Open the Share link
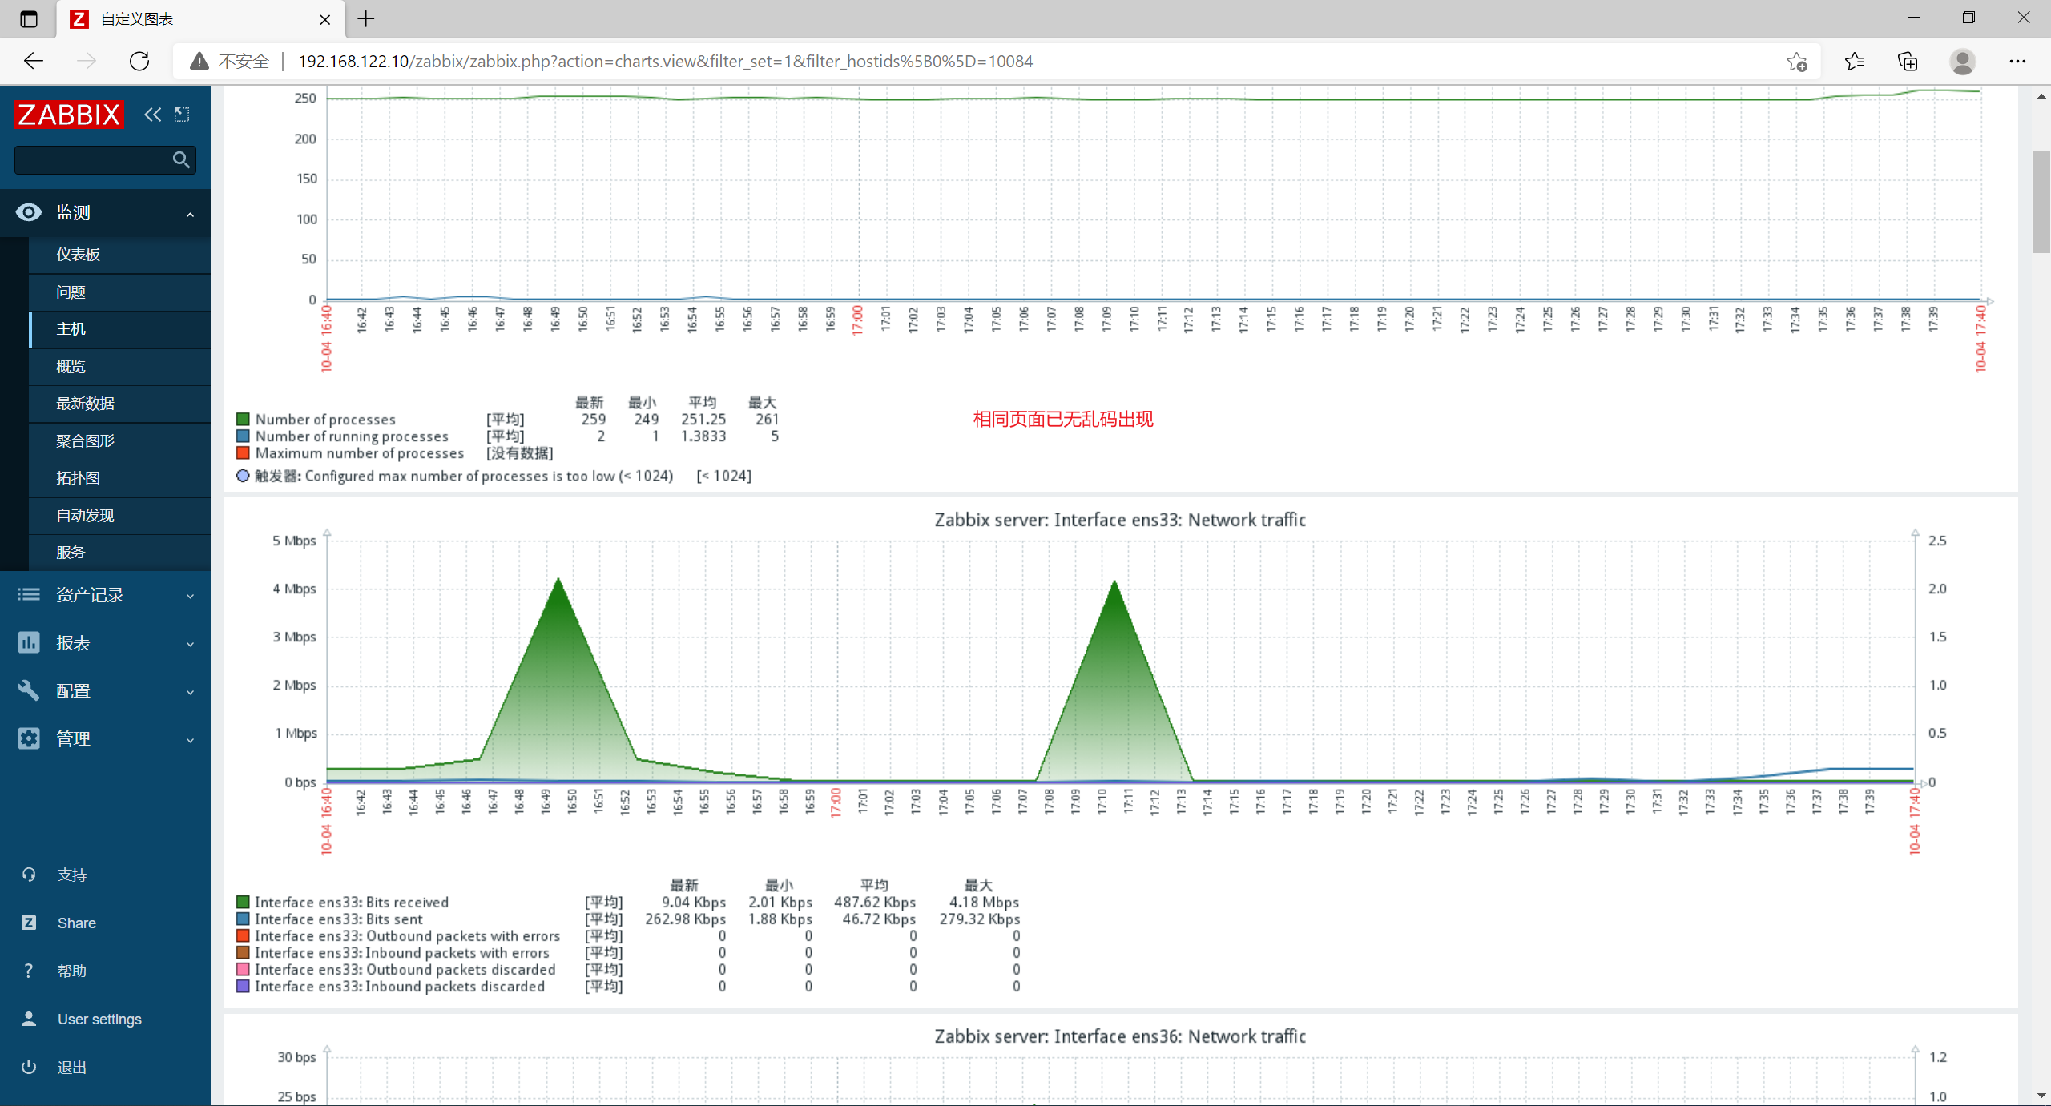This screenshot has height=1106, width=2051. [x=77, y=923]
